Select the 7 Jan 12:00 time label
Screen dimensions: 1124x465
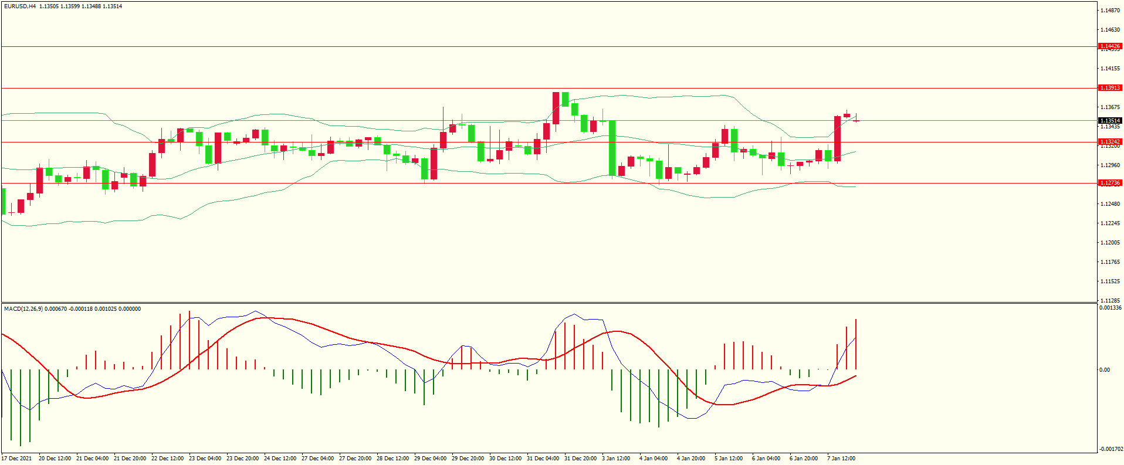point(841,459)
